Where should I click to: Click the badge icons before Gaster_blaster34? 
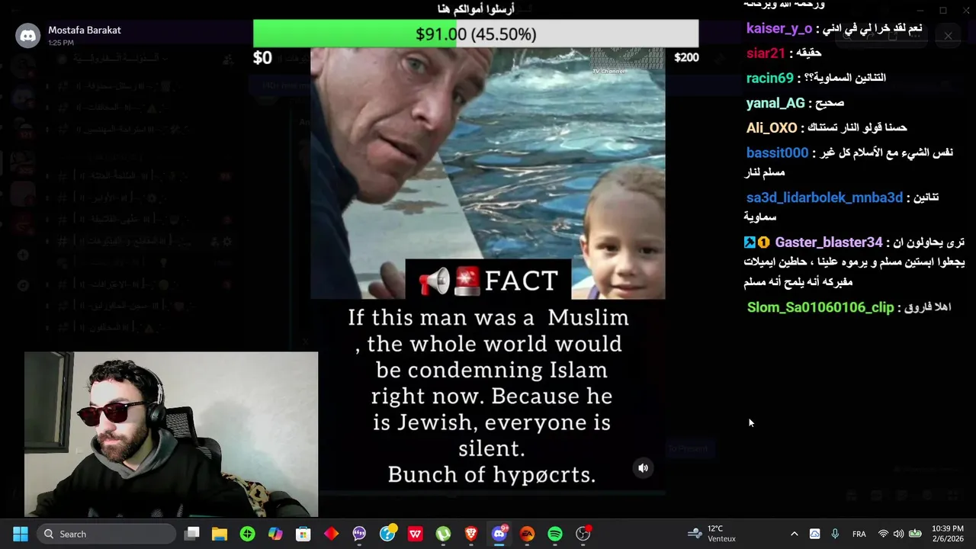tap(756, 242)
